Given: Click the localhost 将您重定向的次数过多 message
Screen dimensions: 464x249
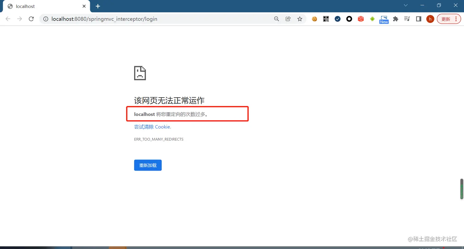Looking at the screenshot, I should click(x=171, y=114).
